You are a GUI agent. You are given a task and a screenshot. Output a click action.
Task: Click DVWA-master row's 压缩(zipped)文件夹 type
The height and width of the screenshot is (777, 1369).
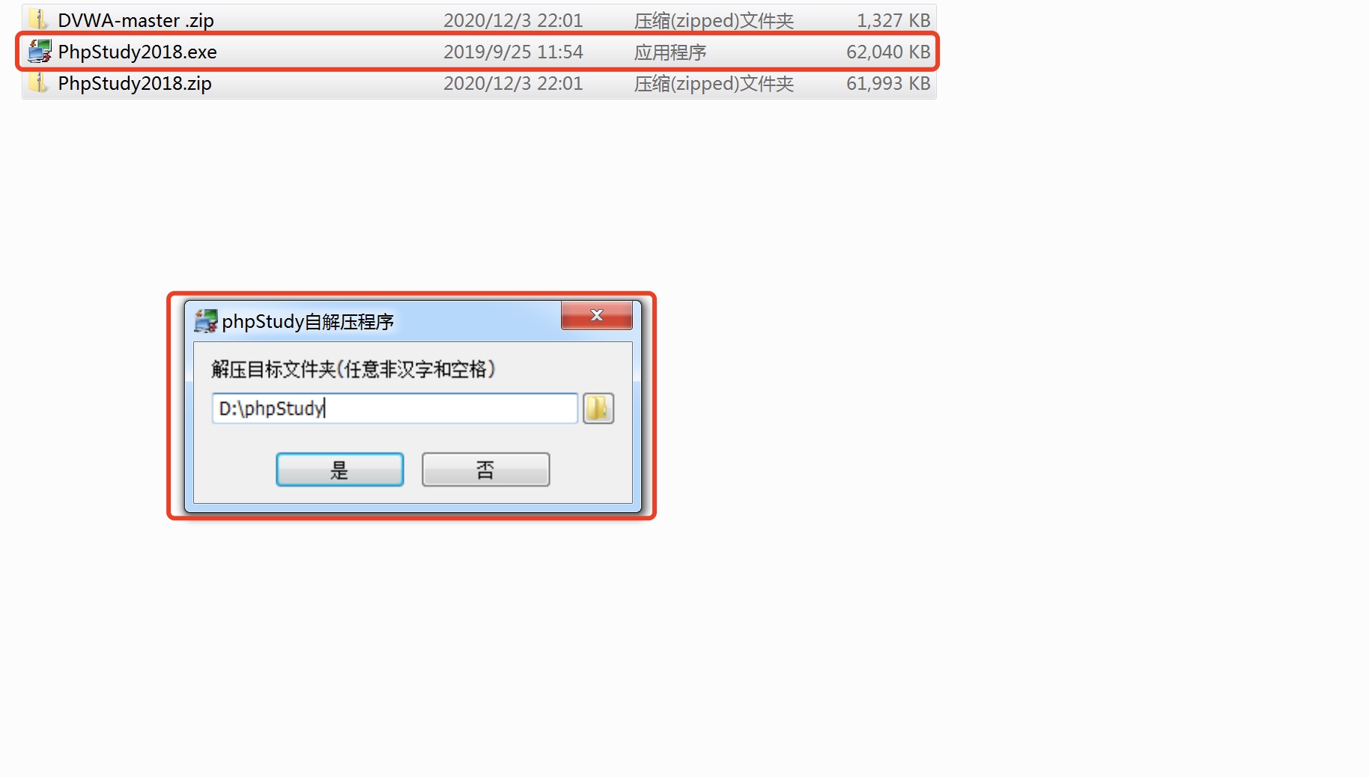point(714,21)
